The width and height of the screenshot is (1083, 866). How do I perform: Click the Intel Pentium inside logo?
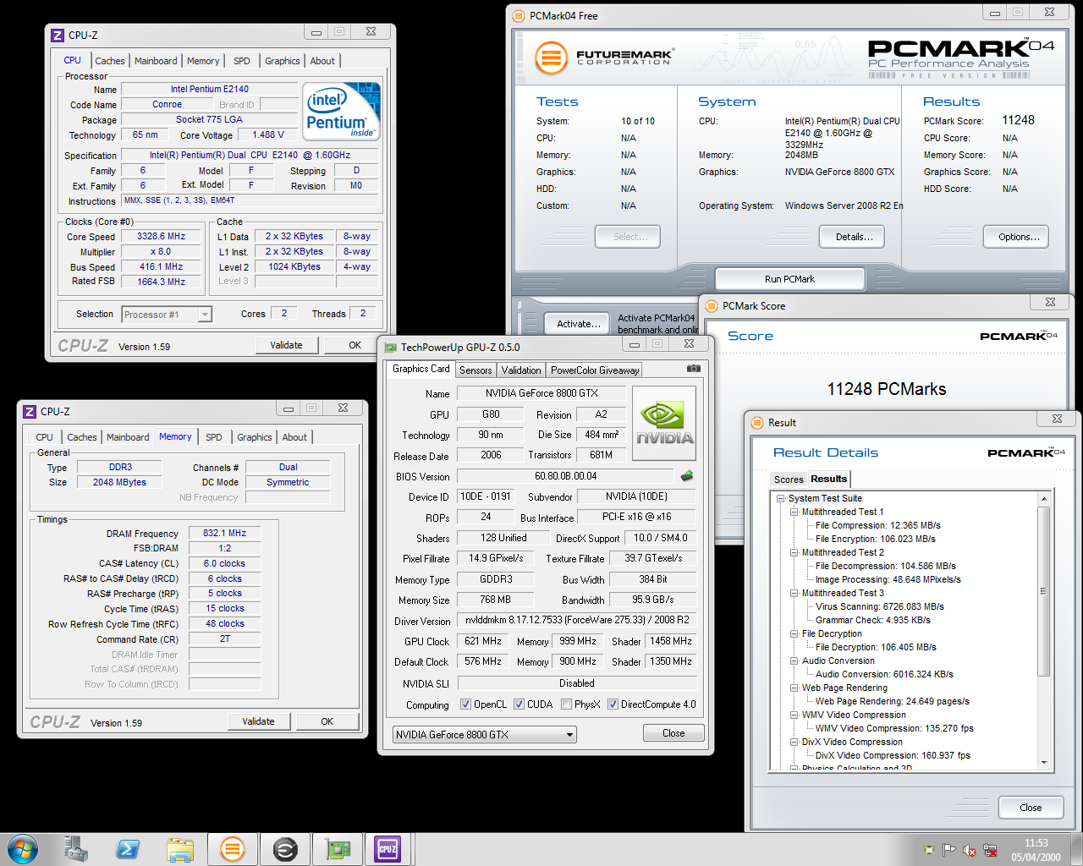(342, 111)
